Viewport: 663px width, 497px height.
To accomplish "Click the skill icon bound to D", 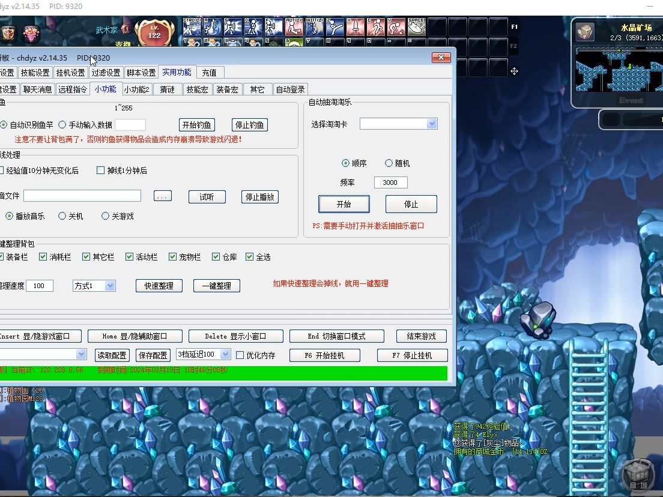I will point(253,26).
